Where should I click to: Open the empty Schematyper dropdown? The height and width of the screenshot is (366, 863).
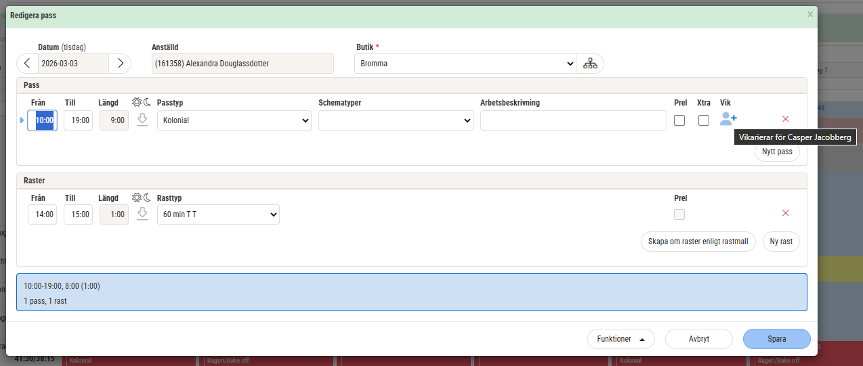[396, 120]
